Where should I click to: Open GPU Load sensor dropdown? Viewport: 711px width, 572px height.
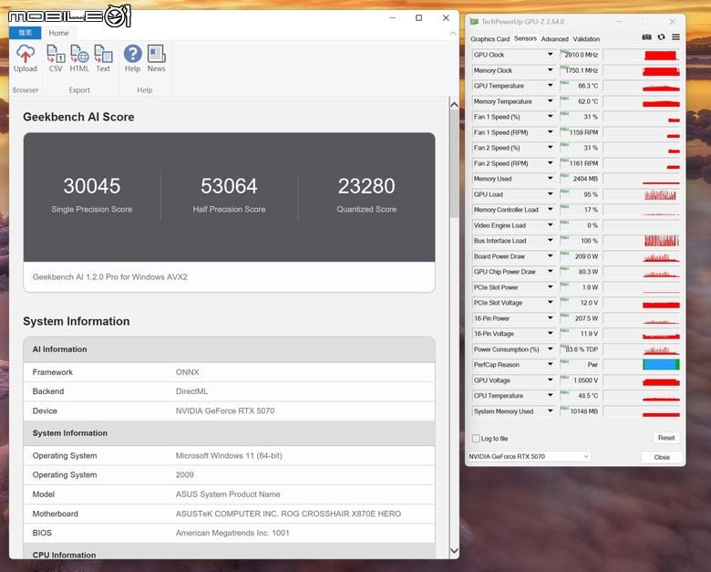pos(550,194)
